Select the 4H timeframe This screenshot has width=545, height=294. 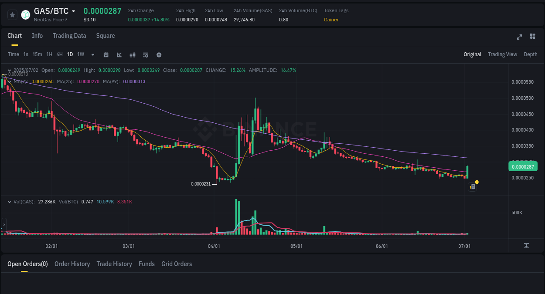point(59,54)
